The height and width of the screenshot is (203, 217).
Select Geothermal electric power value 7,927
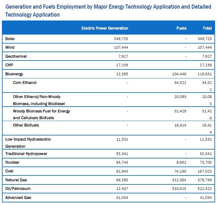pyautogui.click(x=123, y=56)
